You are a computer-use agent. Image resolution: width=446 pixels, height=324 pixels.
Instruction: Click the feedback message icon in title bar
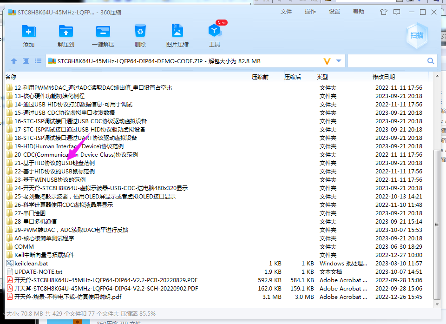click(396, 12)
